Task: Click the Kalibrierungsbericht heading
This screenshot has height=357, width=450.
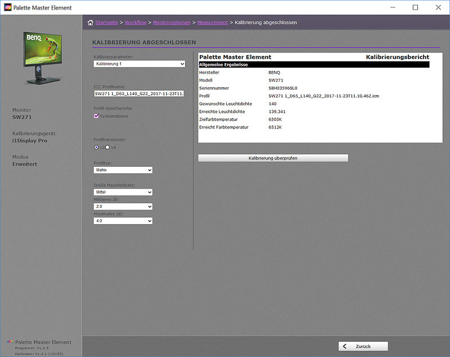Action: tap(398, 57)
